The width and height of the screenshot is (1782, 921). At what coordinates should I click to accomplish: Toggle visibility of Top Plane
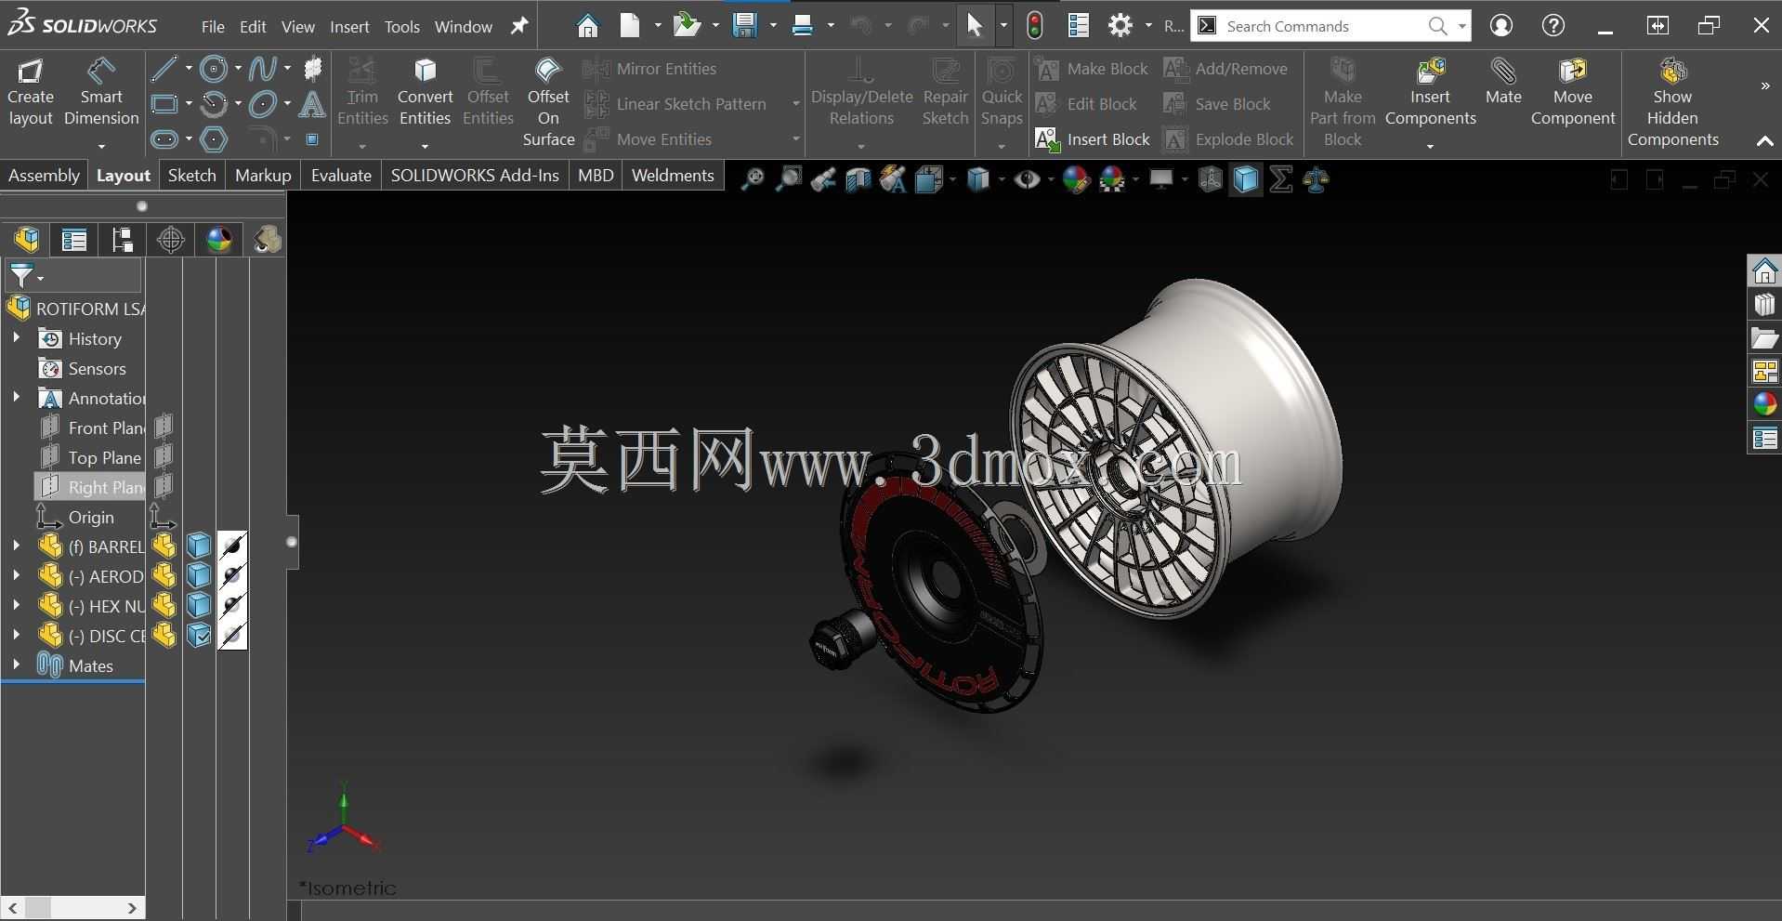164,457
